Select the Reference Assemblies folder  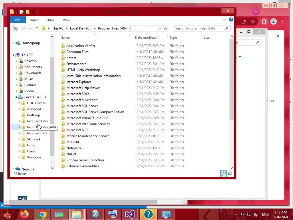83,166
